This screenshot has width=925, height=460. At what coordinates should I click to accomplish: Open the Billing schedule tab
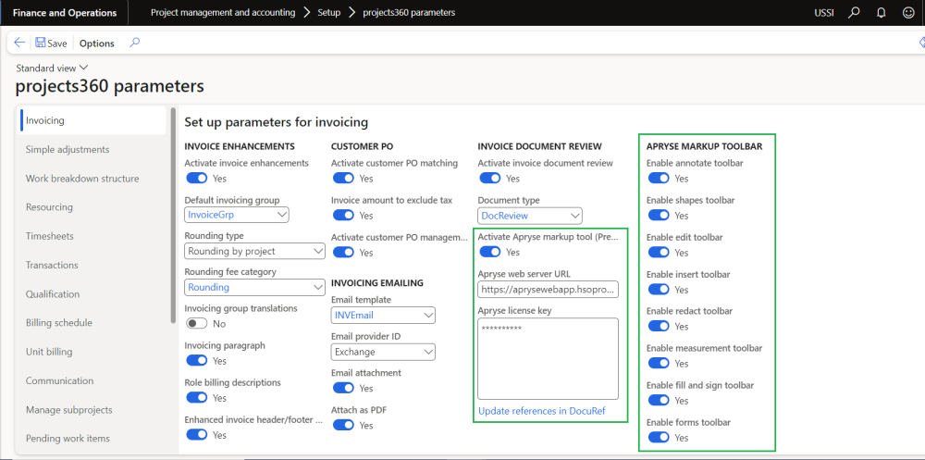(61, 323)
